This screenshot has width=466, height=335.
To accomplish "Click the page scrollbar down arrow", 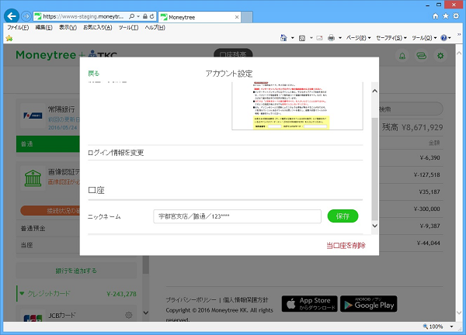I will pos(459,313).
